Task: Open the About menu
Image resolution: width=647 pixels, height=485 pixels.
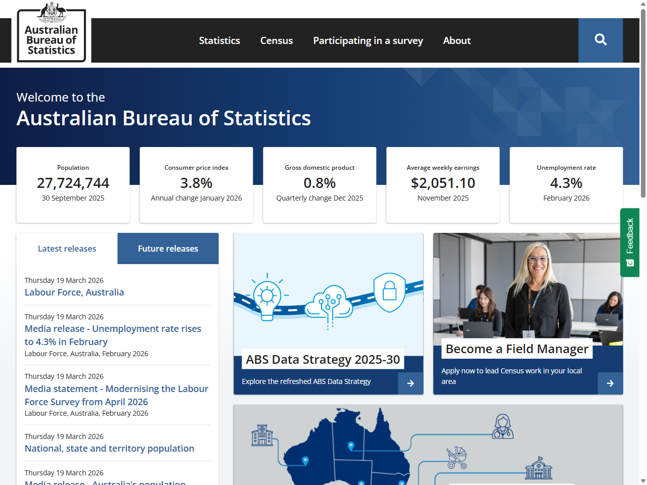Action: tap(456, 40)
